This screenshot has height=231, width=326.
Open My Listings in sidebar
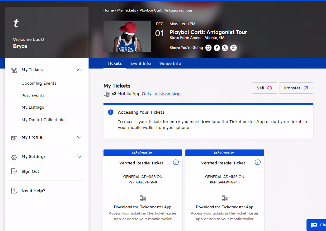[33, 107]
